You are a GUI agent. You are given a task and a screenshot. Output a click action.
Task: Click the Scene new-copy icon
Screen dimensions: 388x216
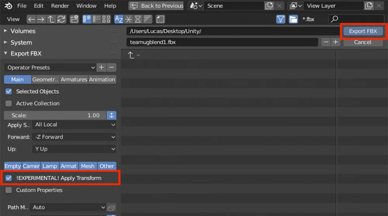269,6
